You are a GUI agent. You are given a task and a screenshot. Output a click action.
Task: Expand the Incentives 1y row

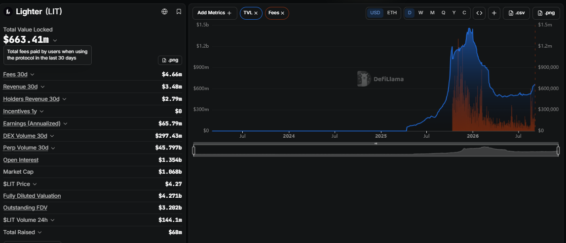pyautogui.click(x=41, y=112)
